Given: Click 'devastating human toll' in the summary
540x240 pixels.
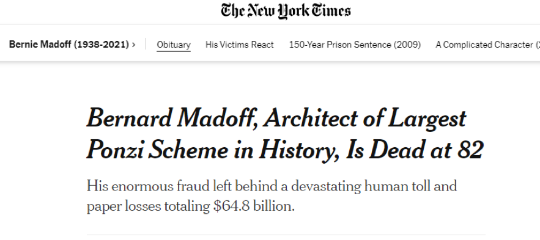Looking at the screenshot, I should pyautogui.click(x=348, y=186).
